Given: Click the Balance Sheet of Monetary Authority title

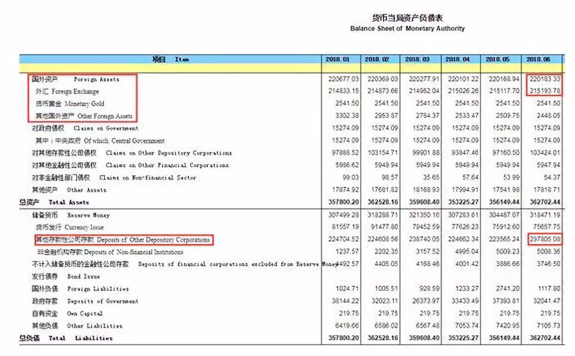Looking at the screenshot, I should click(x=407, y=28).
